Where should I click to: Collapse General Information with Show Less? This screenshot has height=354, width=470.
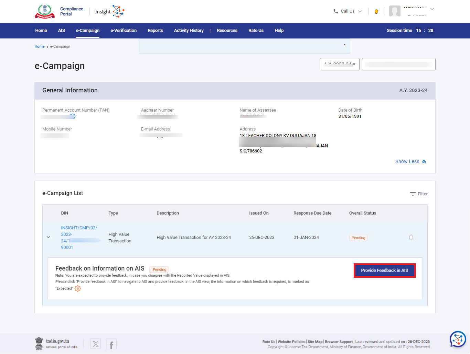tap(410, 161)
